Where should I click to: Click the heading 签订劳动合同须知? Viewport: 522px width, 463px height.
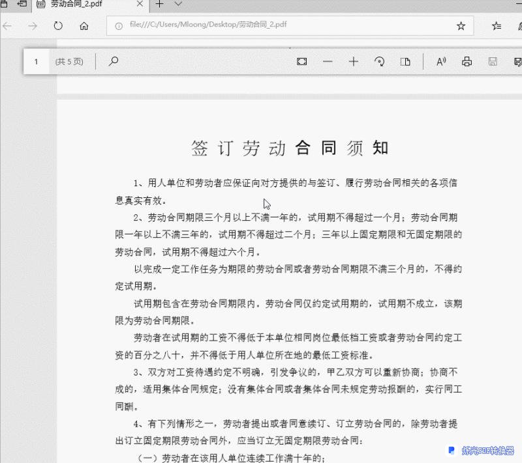tap(290, 148)
